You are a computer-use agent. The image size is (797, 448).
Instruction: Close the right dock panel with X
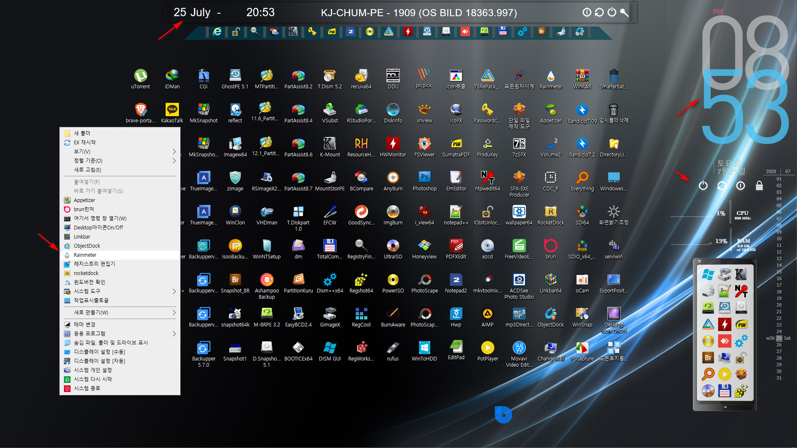699,261
